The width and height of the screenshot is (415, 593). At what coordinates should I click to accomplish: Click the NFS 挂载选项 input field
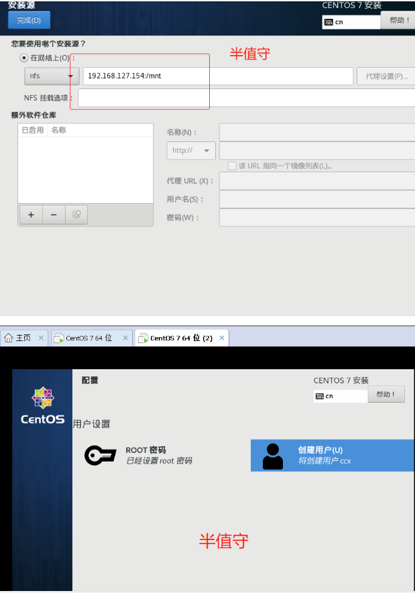[246, 98]
